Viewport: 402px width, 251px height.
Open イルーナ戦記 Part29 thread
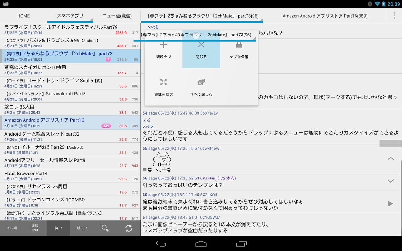(70, 149)
